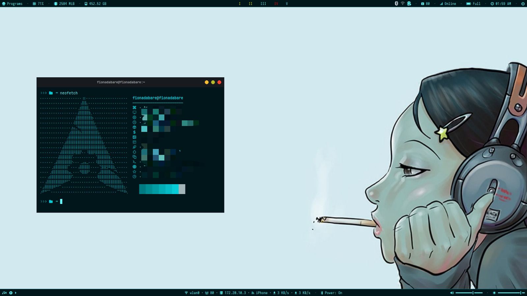Click the grey swatch in neofetch palette
Image resolution: width=527 pixels, height=296 pixels.
tap(182, 189)
